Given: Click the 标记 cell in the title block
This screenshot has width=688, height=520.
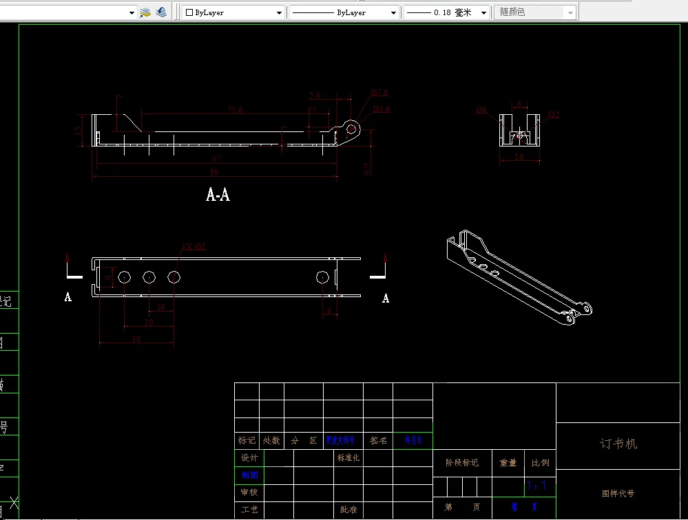Looking at the screenshot, I should pyautogui.click(x=247, y=440).
